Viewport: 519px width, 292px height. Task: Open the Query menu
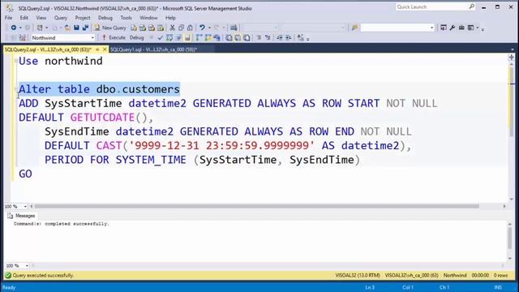pyautogui.click(x=61, y=18)
